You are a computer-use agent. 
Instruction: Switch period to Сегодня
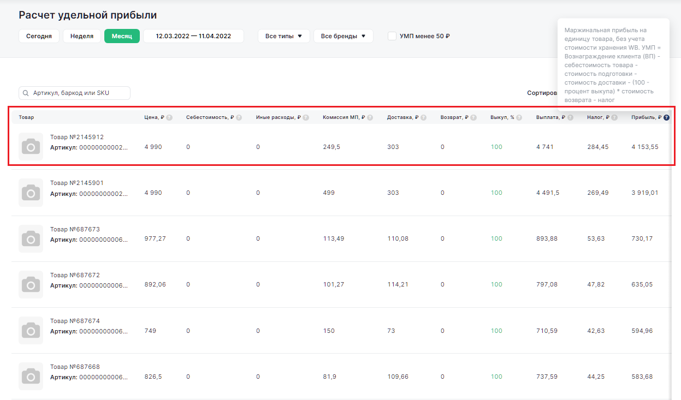tap(39, 36)
